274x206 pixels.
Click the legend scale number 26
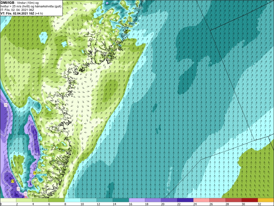pyautogui.click(x=211, y=204)
